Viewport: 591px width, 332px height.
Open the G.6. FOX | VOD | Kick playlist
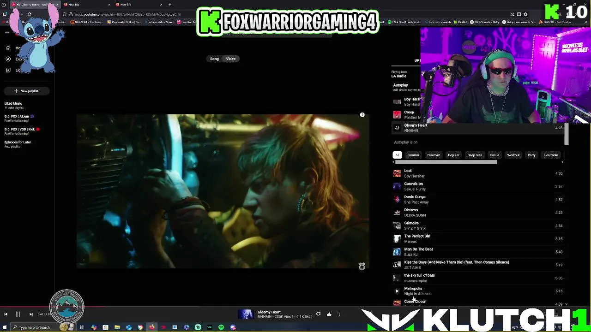pos(22,131)
